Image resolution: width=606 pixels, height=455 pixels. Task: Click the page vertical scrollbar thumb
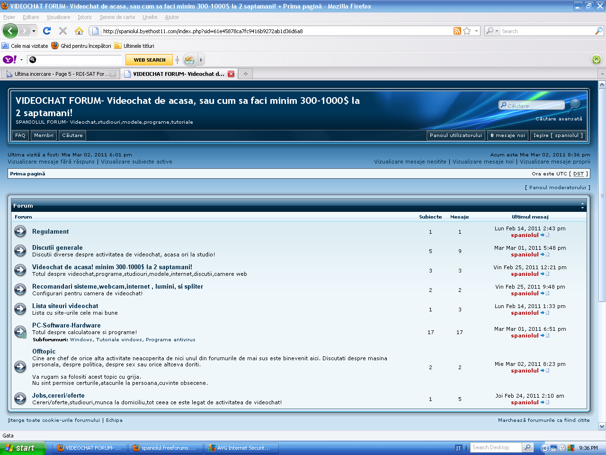tap(602, 195)
